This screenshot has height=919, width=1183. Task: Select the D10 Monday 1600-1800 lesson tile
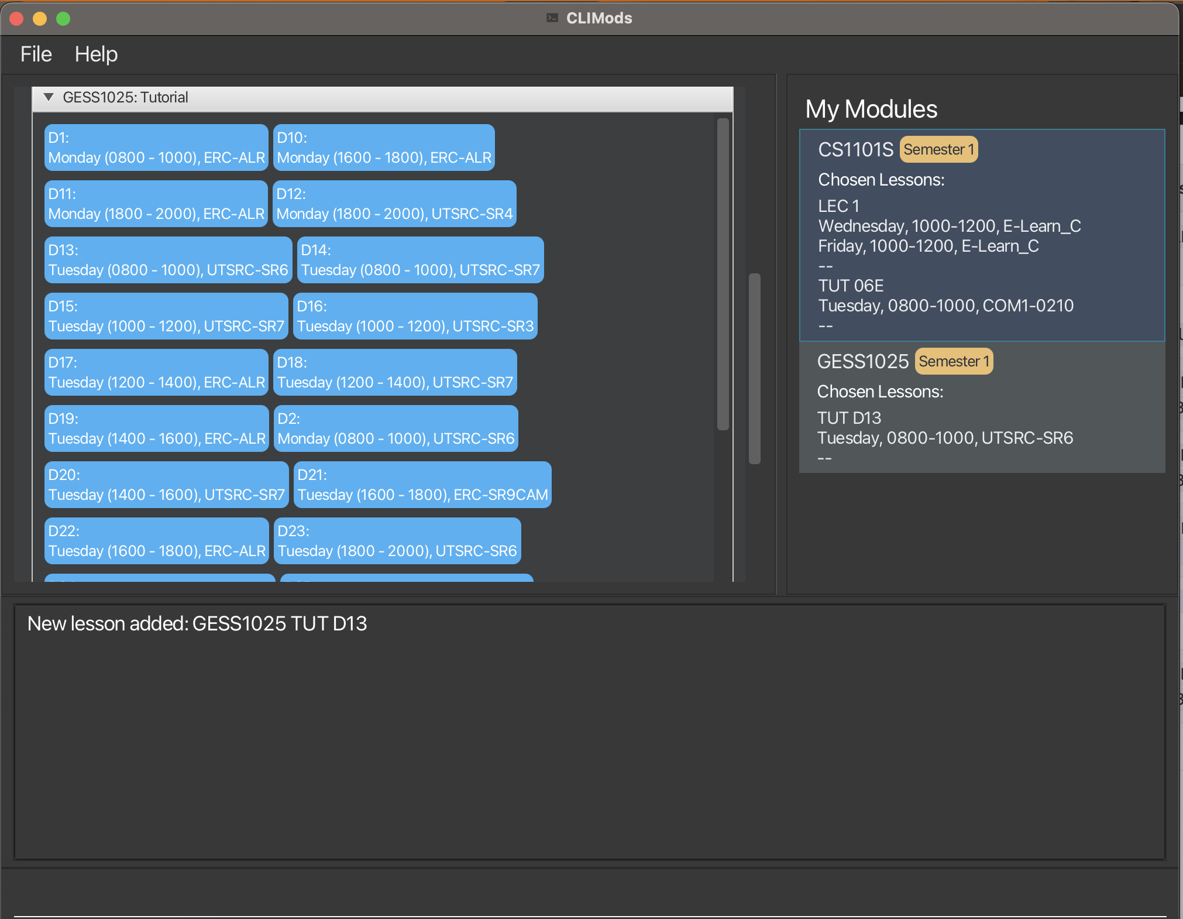[x=384, y=148]
